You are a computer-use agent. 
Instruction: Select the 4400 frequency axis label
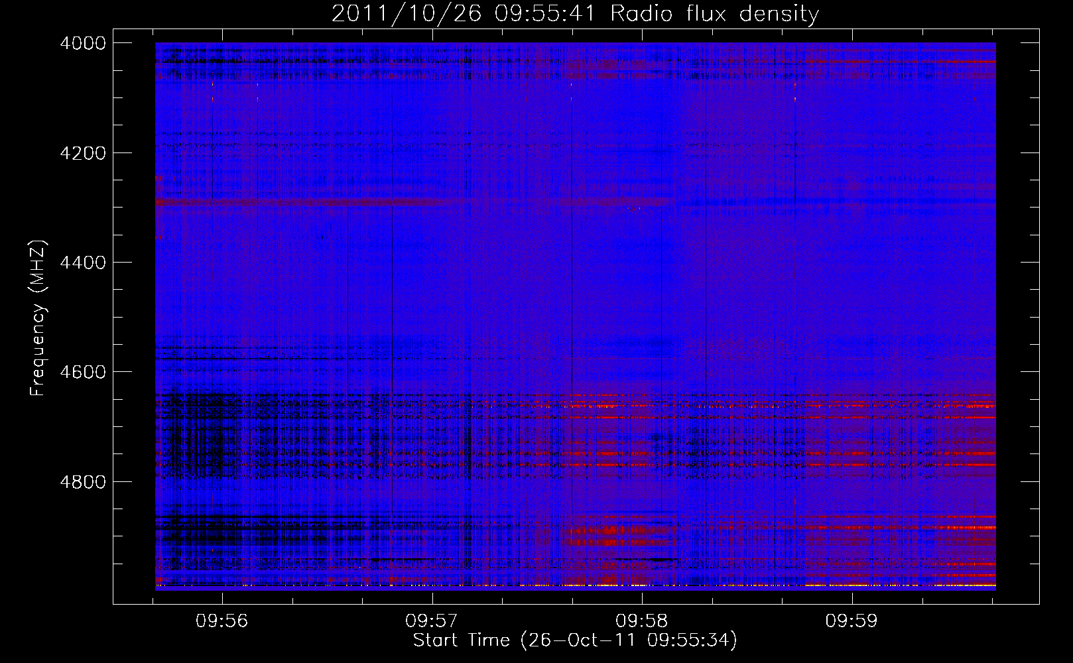pos(82,263)
